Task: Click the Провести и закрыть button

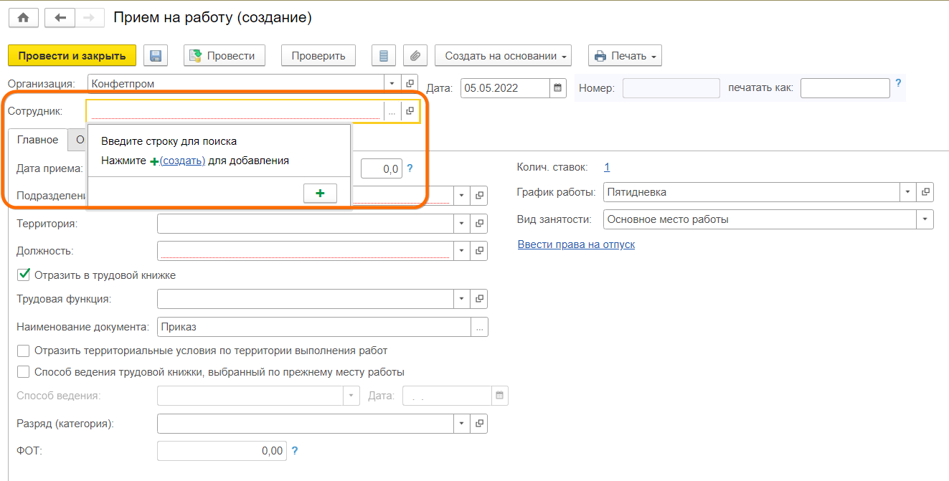Action: pyautogui.click(x=72, y=56)
